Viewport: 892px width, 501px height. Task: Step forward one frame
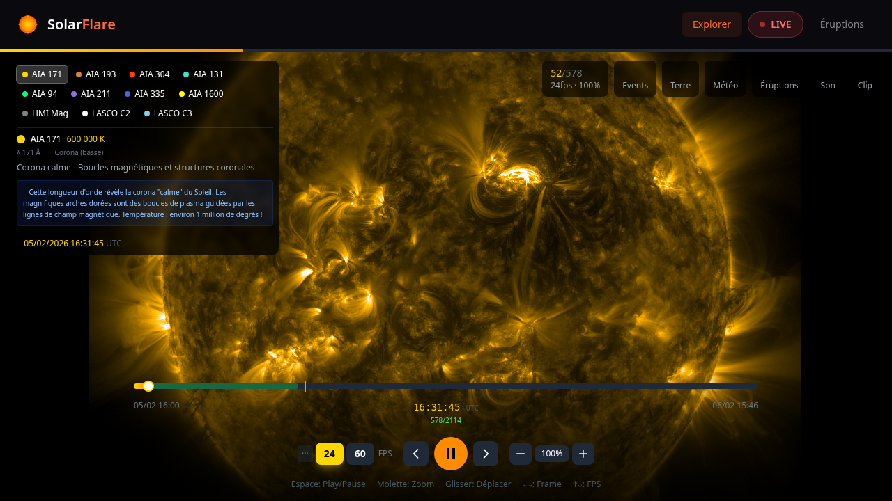486,454
